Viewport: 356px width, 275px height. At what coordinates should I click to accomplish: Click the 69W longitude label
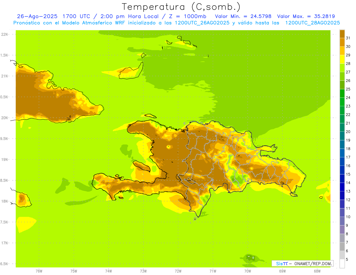[282, 271]
